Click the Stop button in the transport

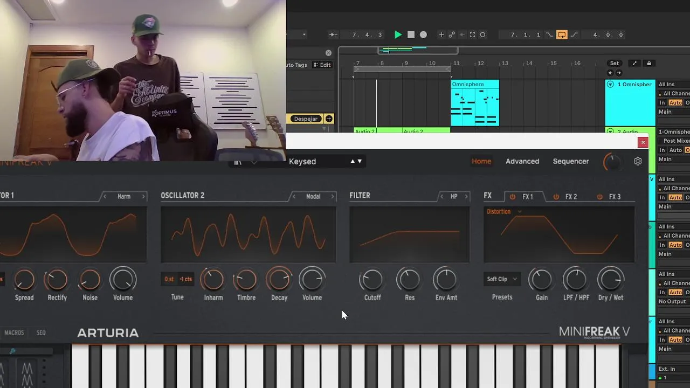click(411, 34)
